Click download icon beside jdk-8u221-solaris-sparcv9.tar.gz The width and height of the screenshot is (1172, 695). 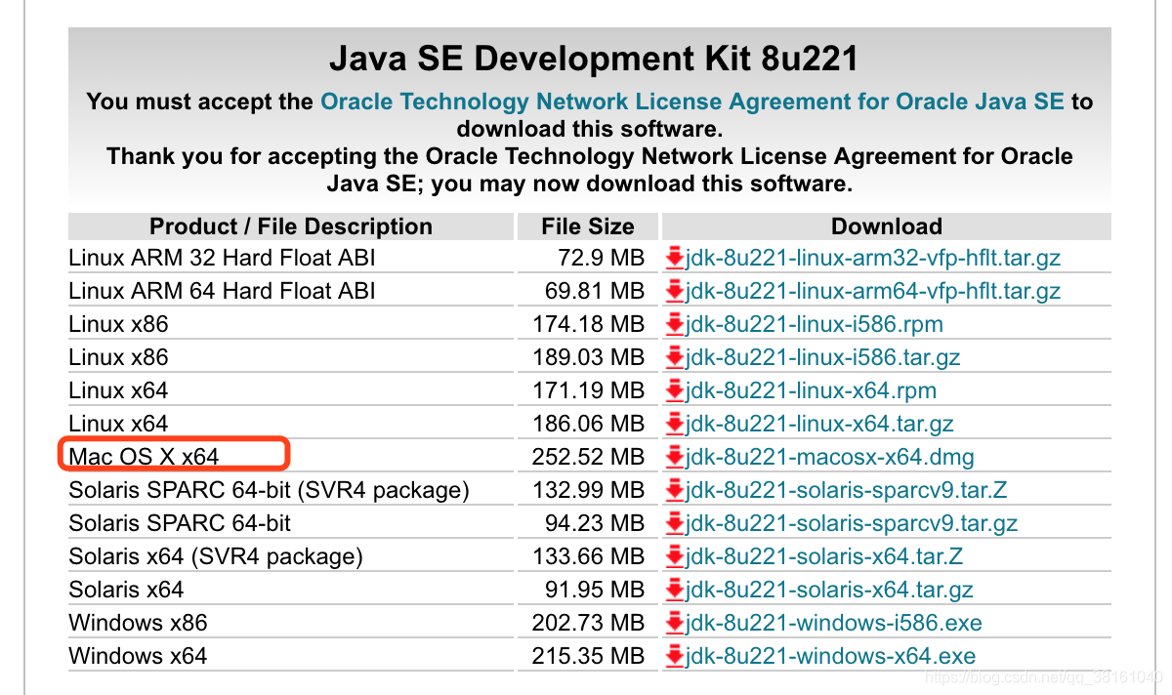(x=674, y=524)
